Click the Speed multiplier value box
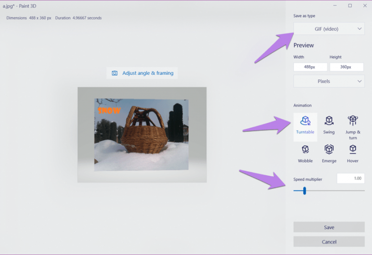 click(x=351, y=178)
